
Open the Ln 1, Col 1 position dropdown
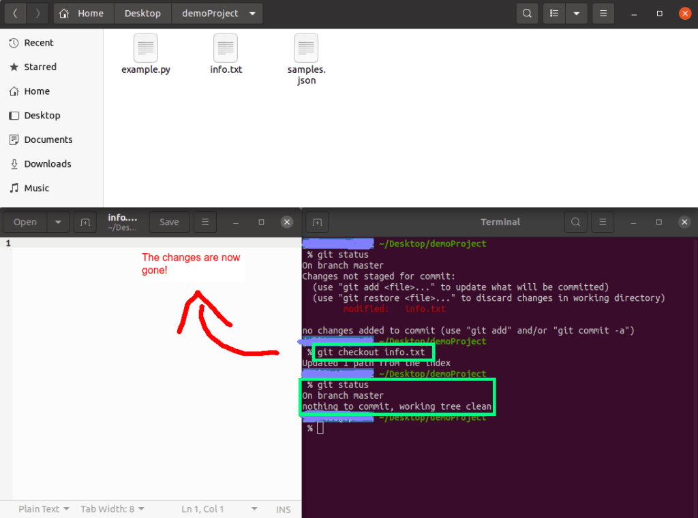[x=219, y=509]
